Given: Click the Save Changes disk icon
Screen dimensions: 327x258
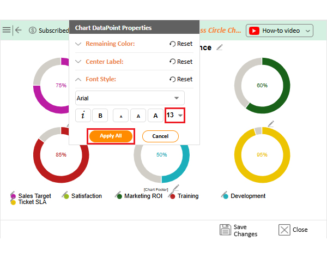Looking at the screenshot, I should 225,230.
